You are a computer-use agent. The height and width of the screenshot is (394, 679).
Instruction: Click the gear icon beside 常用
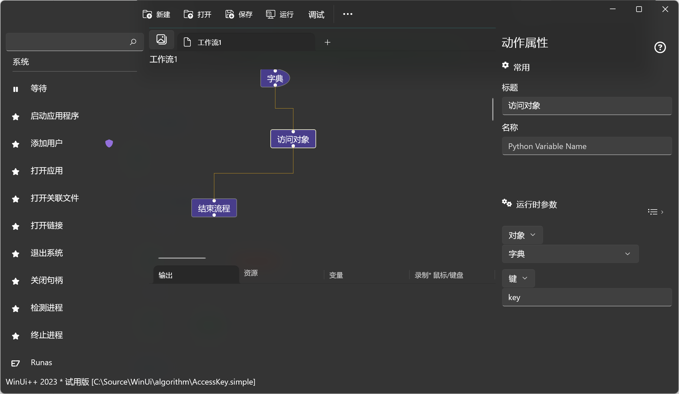[505, 65]
